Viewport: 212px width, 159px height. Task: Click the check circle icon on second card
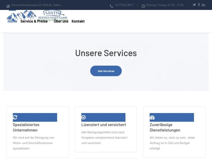(83, 117)
